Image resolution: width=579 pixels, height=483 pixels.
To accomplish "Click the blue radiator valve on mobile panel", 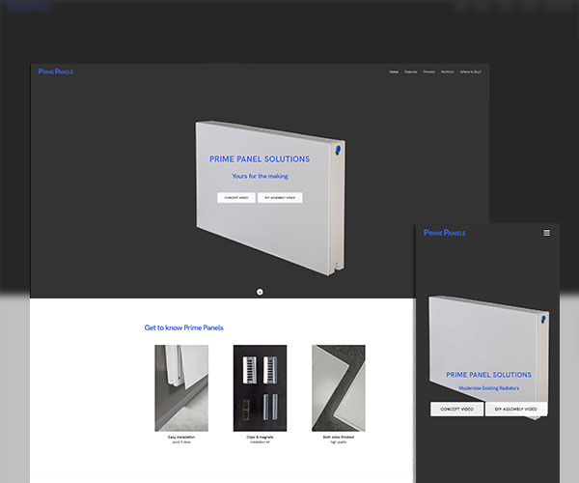I will [544, 314].
